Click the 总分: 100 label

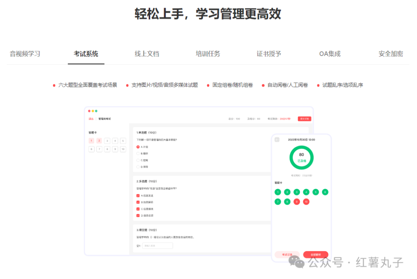click(x=234, y=119)
